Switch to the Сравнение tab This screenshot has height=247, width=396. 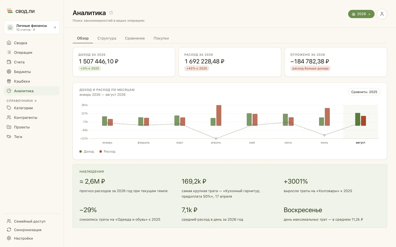point(135,38)
